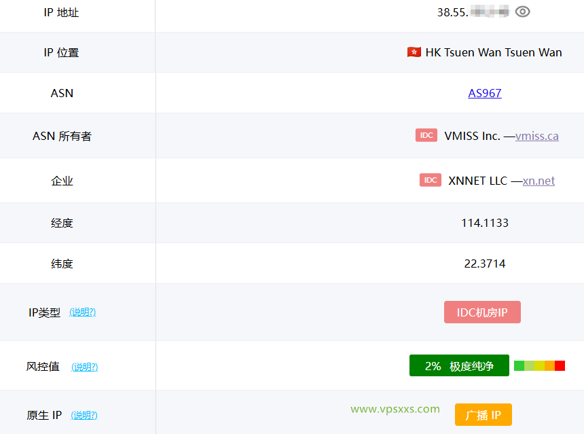Screen dimensions: 584x434
Task: Click the IDC机房IP badge
Action: 482,312
